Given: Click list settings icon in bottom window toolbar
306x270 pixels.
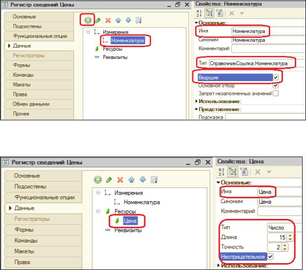Looking at the screenshot, I should click(154, 180).
